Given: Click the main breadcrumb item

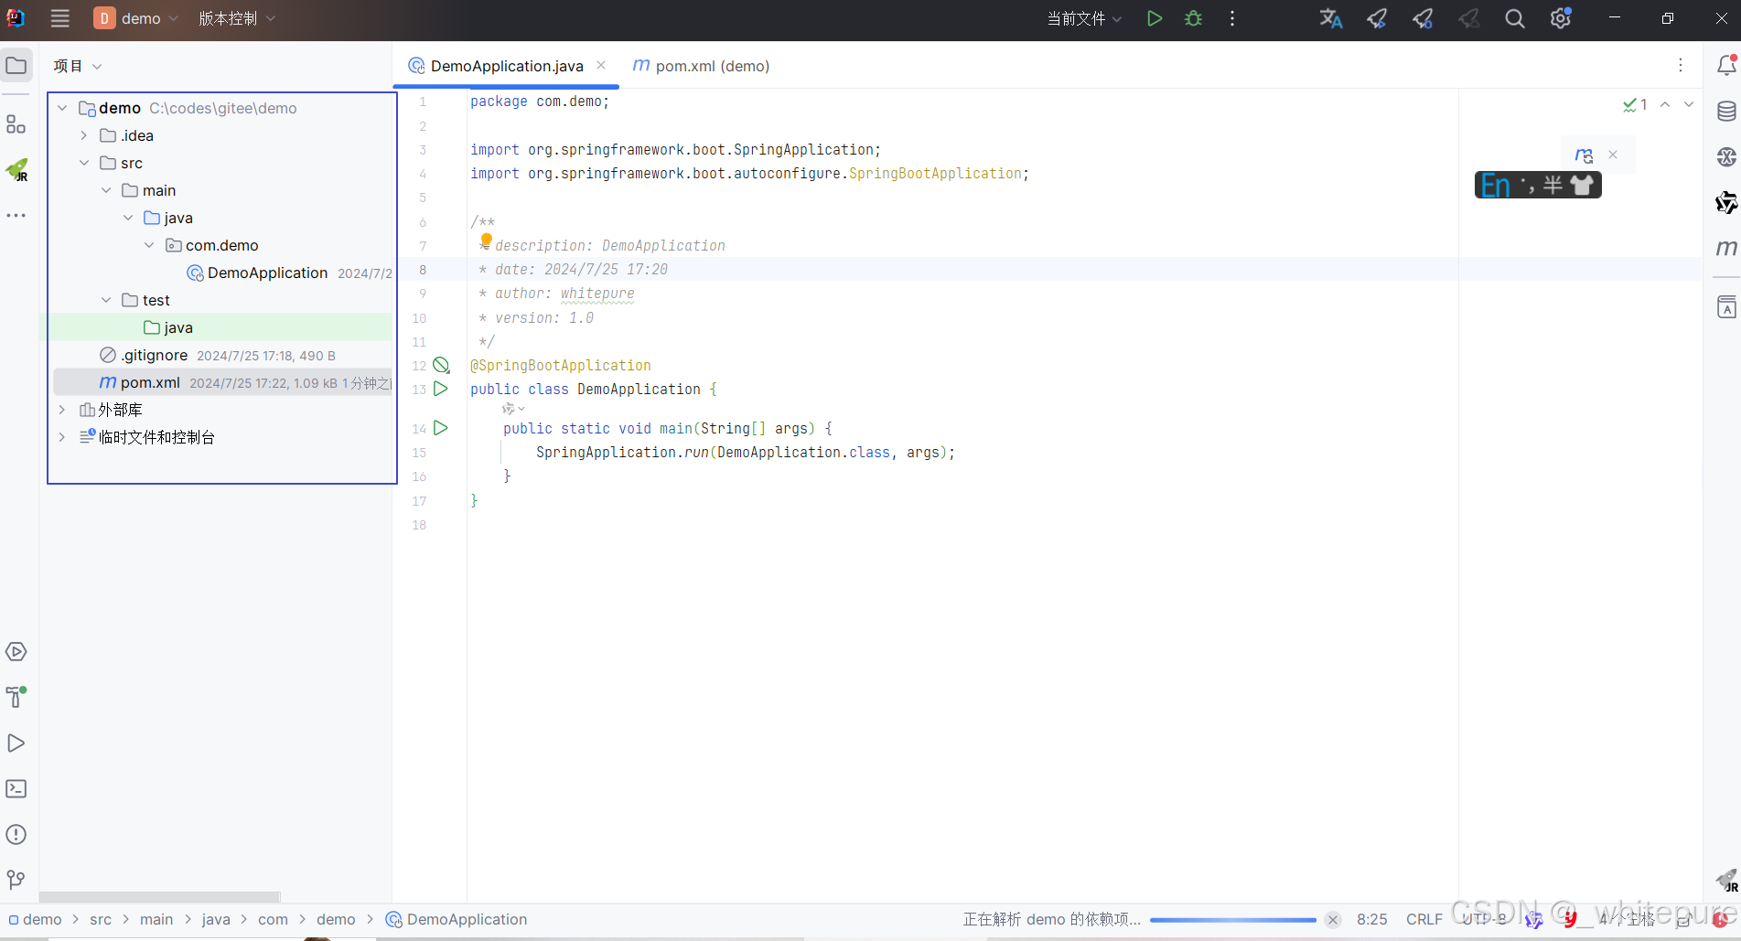Looking at the screenshot, I should pos(156,919).
